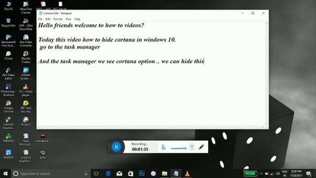Open Wise Disk Cleaner desktop icon
316x178 pixels.
[26, 8]
